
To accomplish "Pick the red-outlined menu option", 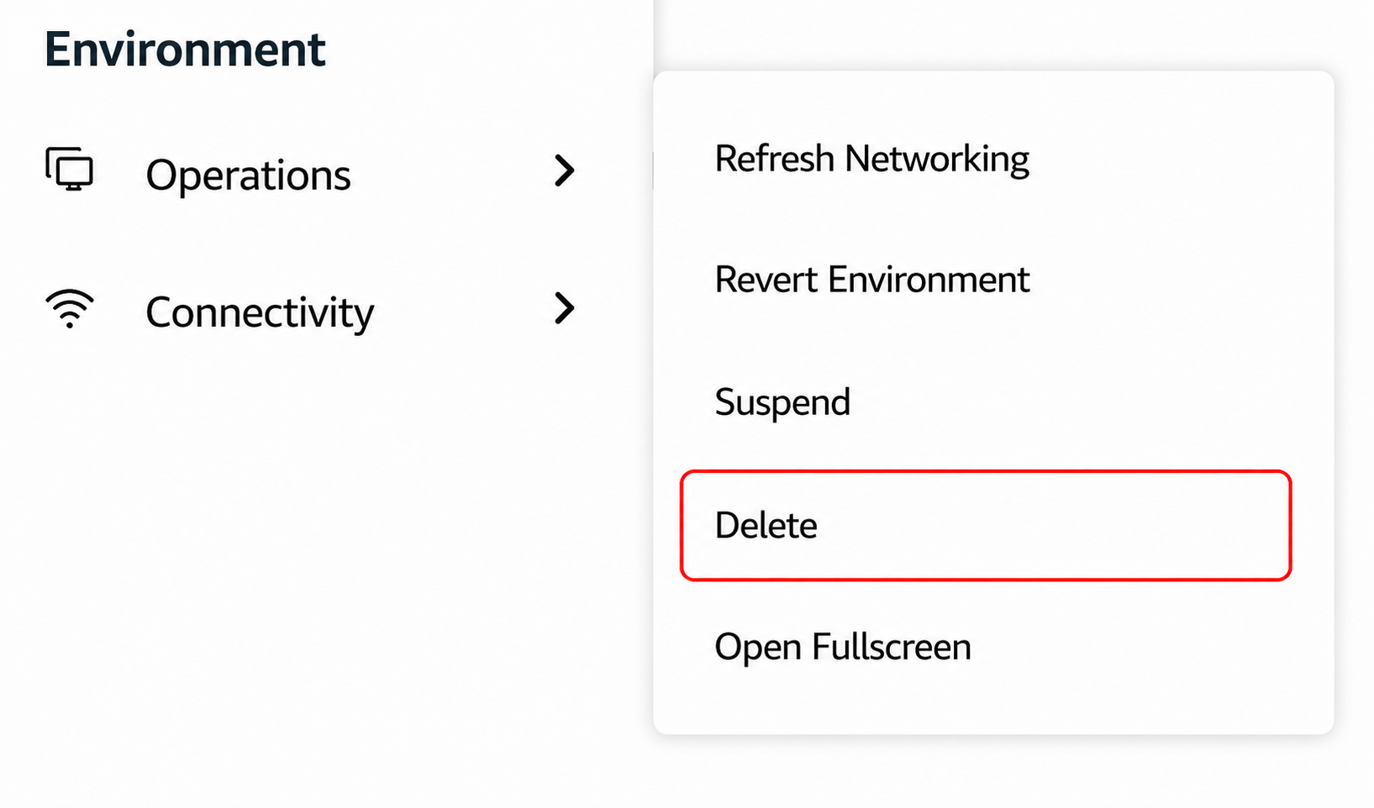I will pyautogui.click(x=985, y=525).
